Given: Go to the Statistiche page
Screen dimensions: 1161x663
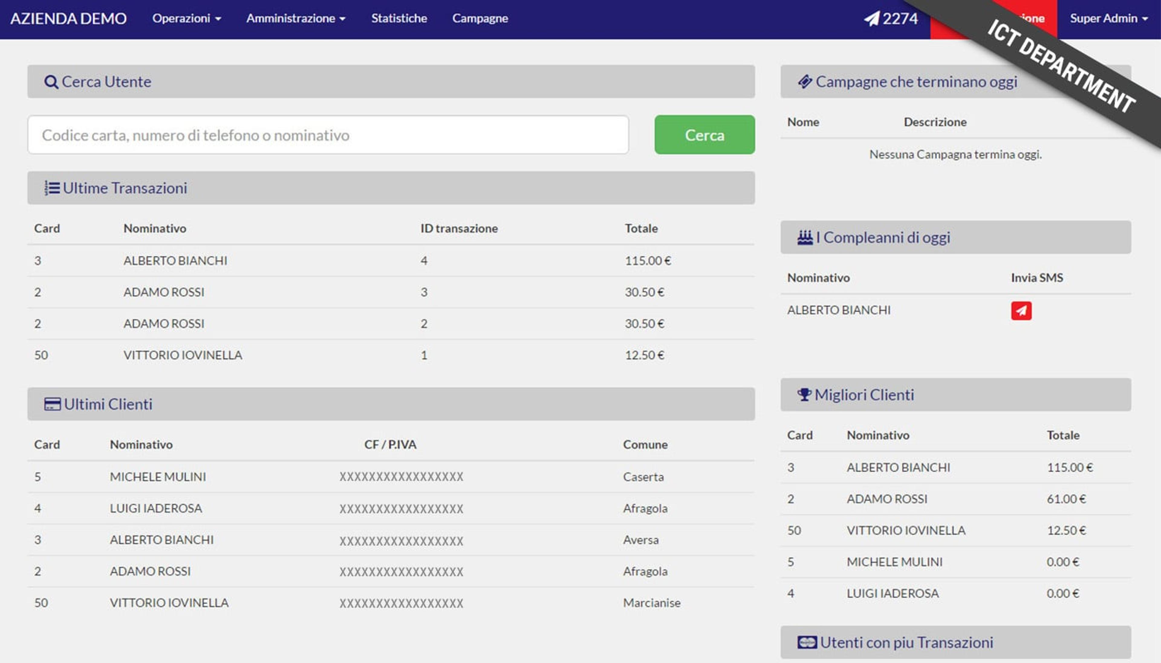Looking at the screenshot, I should click(399, 18).
